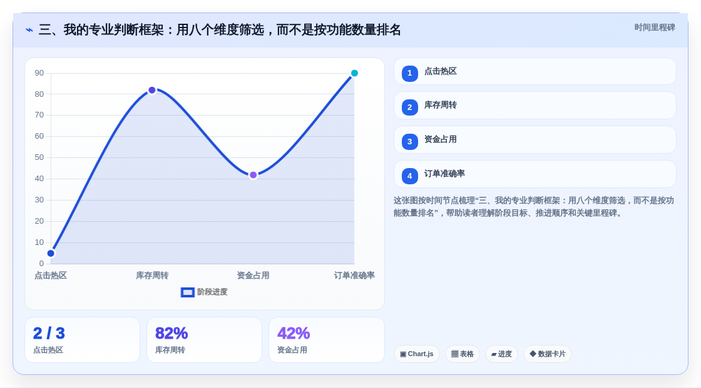The height and width of the screenshot is (388, 701).
Task: Open the 点击热区 list item
Action: coord(535,71)
